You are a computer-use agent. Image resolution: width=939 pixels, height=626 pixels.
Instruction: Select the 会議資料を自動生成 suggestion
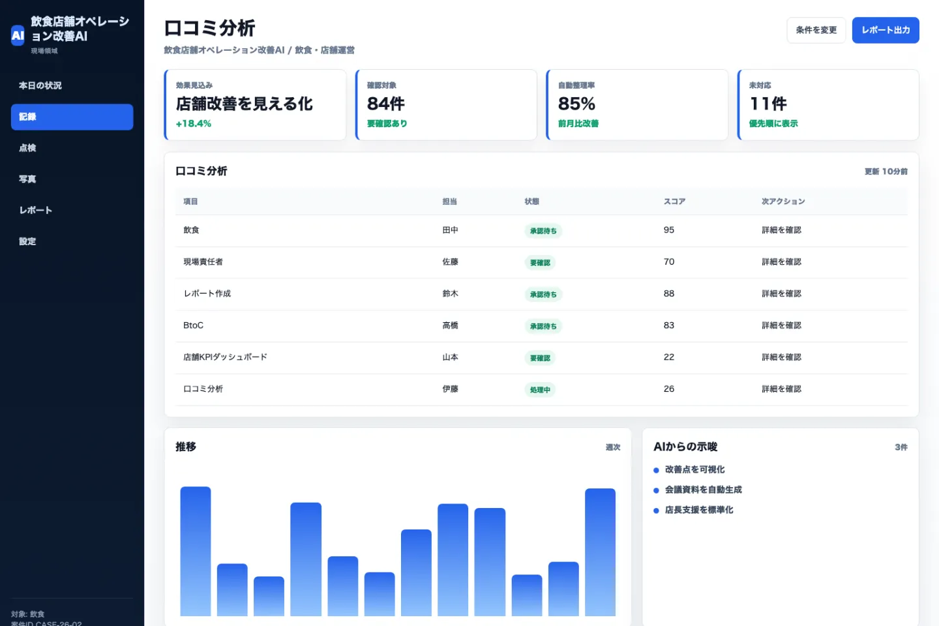coord(703,490)
